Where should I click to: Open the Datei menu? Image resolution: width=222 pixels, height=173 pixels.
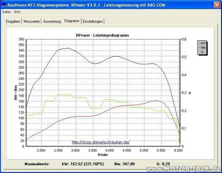coord(6,12)
